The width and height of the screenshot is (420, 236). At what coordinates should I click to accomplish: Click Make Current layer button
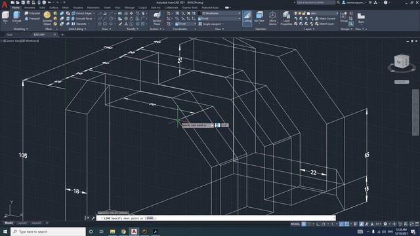coord(325,18)
